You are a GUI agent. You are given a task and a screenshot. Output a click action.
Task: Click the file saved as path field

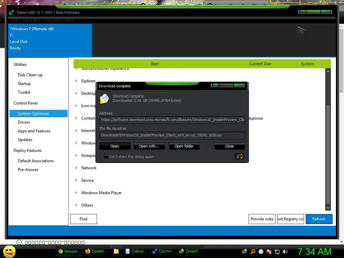click(172, 135)
